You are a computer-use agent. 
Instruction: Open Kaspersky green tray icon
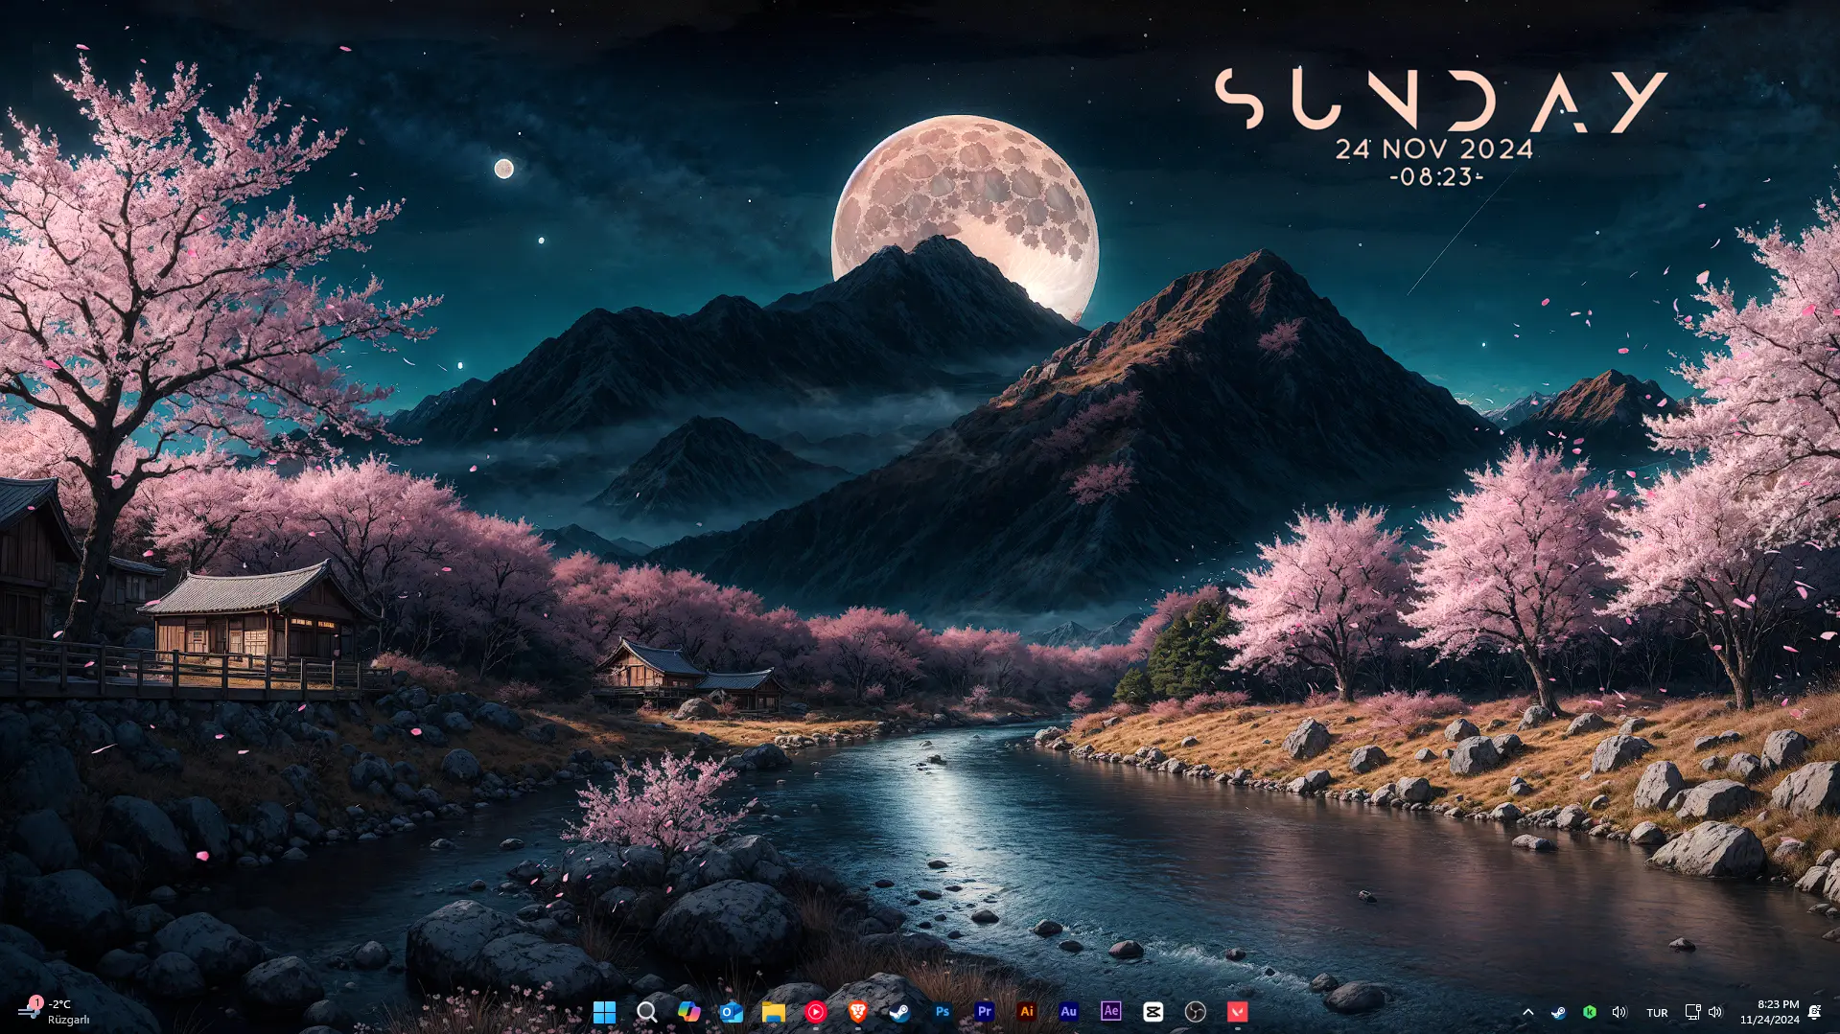[x=1589, y=1012]
